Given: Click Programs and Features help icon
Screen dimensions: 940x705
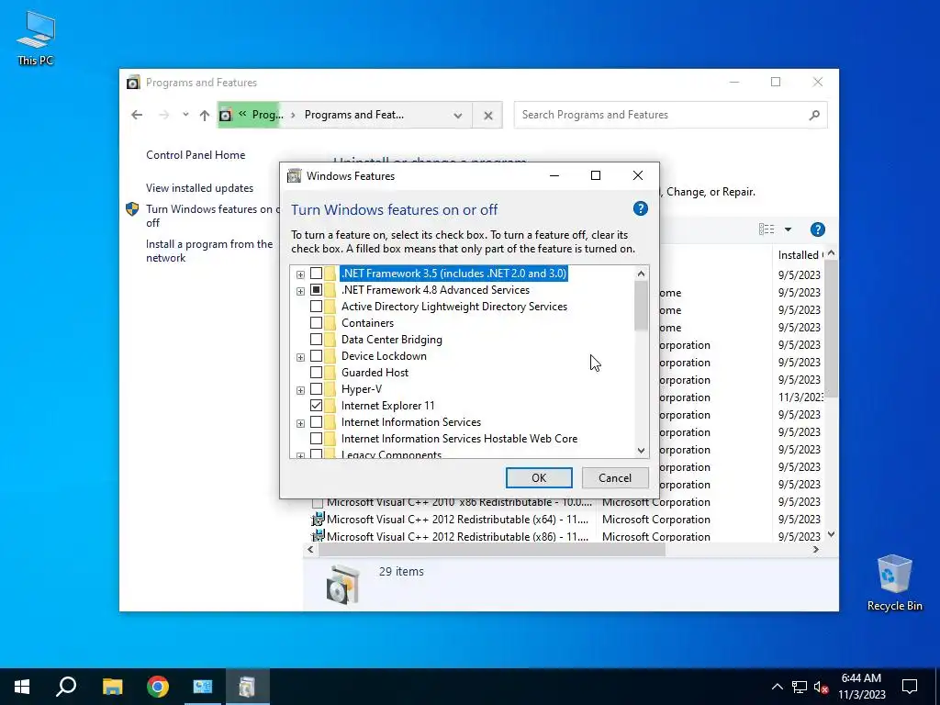Looking at the screenshot, I should 818,229.
